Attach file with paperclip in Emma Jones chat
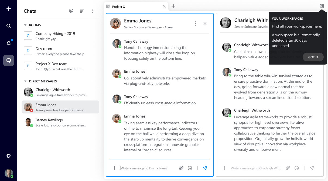This screenshot has height=181, width=328. (181, 168)
